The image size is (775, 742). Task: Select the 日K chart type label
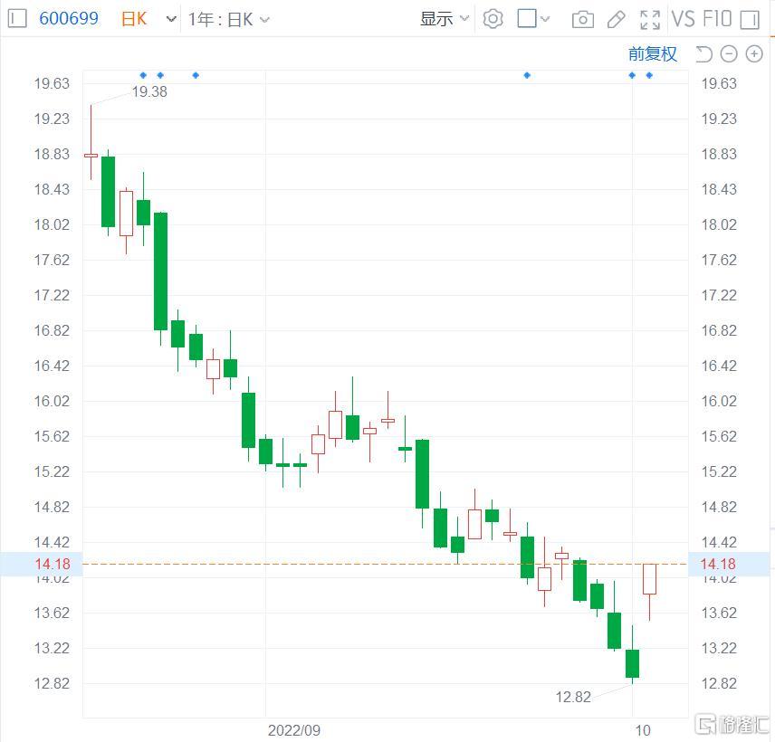click(x=134, y=19)
